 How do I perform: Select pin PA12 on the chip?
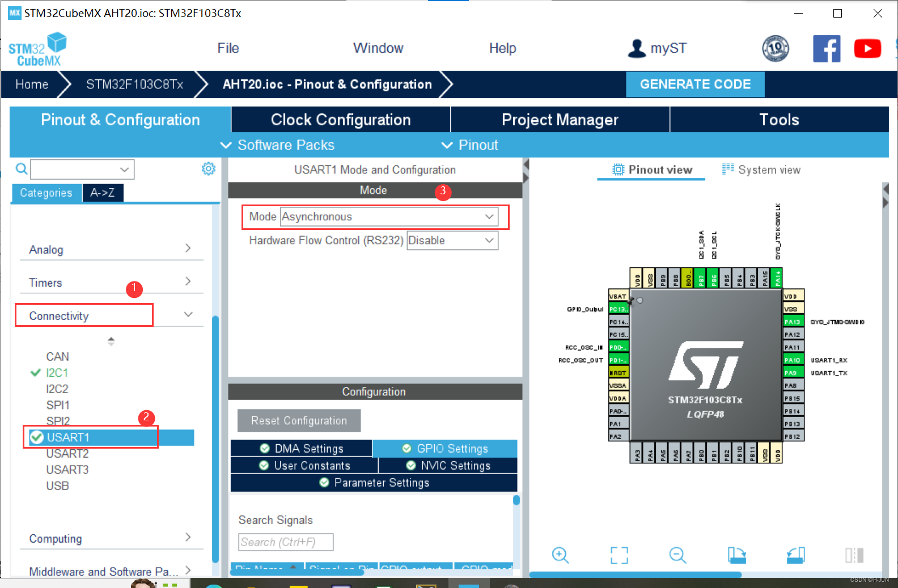tap(793, 335)
